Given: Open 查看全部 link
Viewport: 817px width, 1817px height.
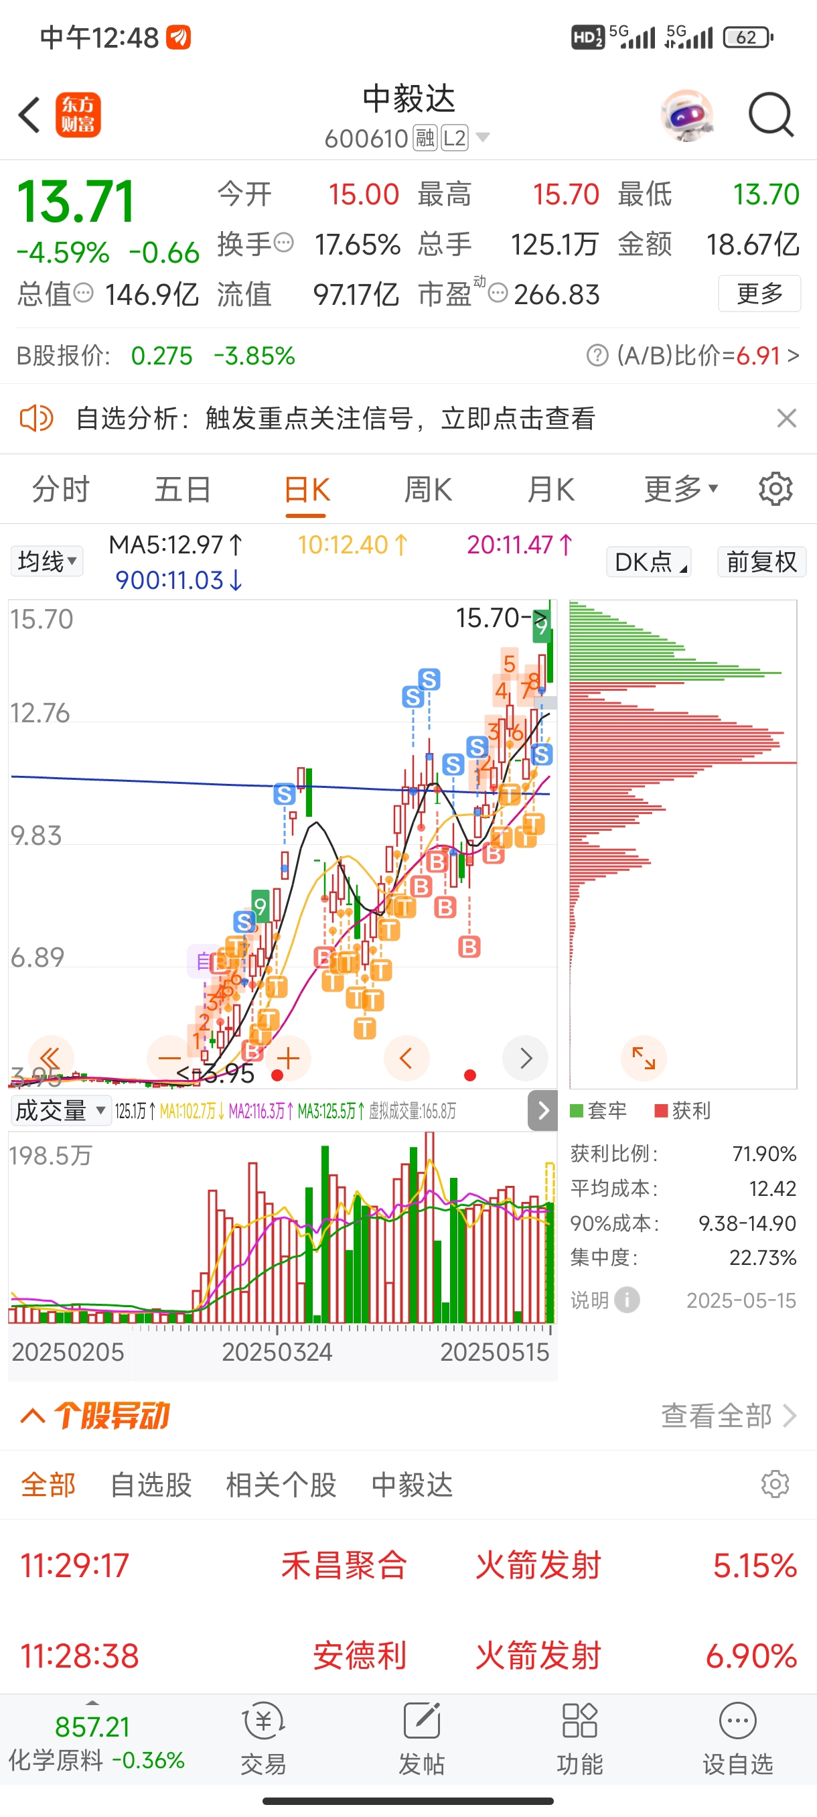Looking at the screenshot, I should point(728,1415).
